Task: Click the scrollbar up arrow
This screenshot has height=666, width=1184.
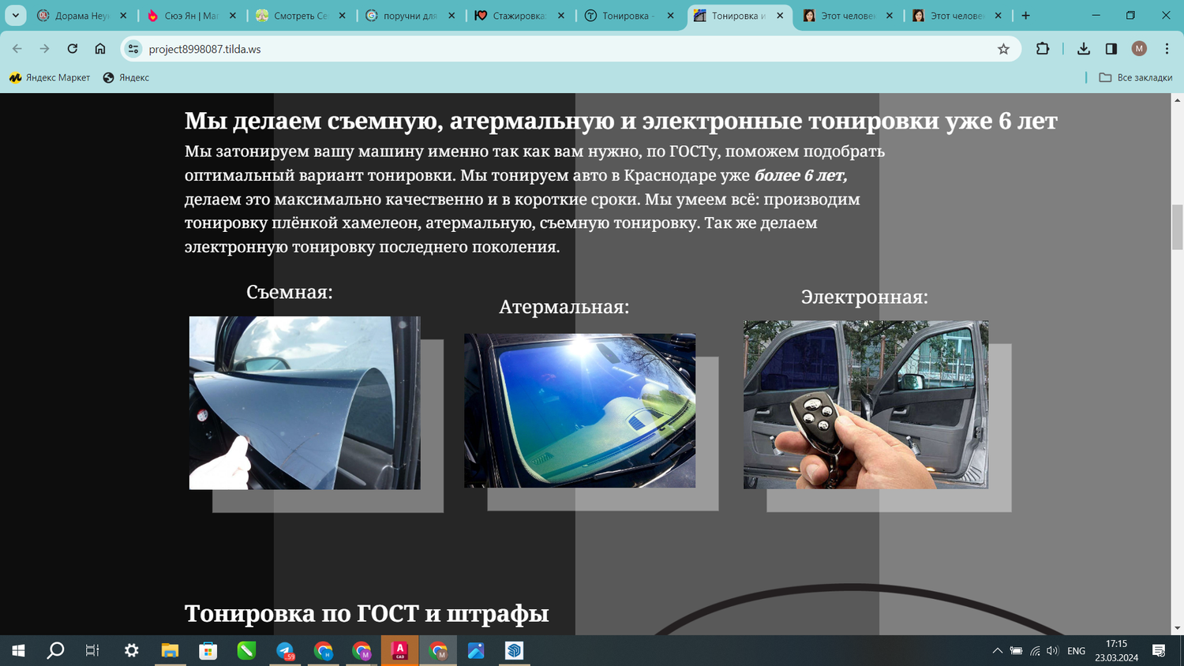Action: point(1177,99)
